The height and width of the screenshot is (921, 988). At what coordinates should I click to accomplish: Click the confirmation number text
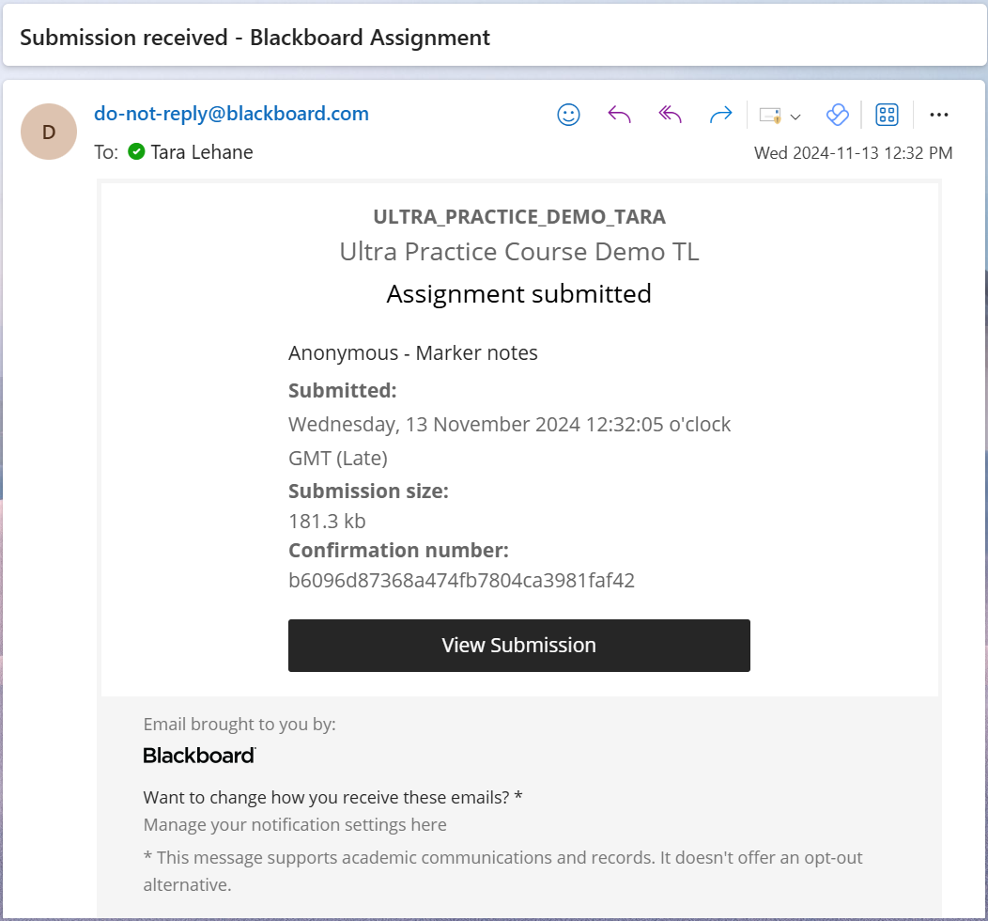[461, 581]
